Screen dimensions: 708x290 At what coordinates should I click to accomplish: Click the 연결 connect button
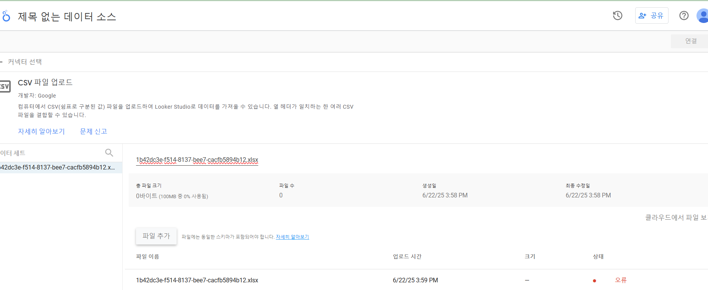[x=690, y=41]
